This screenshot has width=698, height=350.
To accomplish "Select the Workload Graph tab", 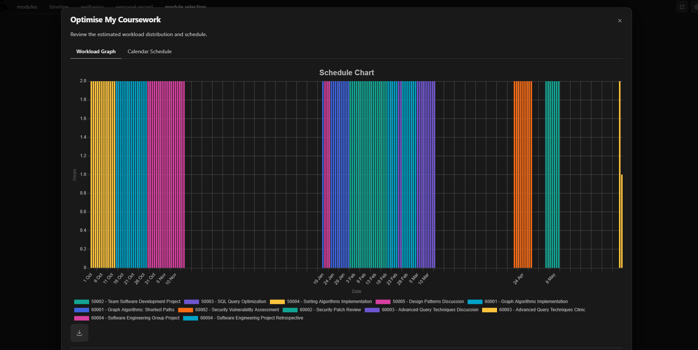I will 96,51.
